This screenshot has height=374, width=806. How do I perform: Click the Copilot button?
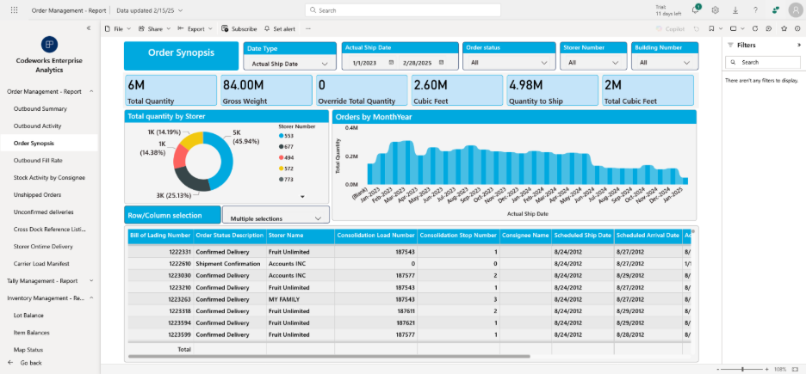coord(670,28)
